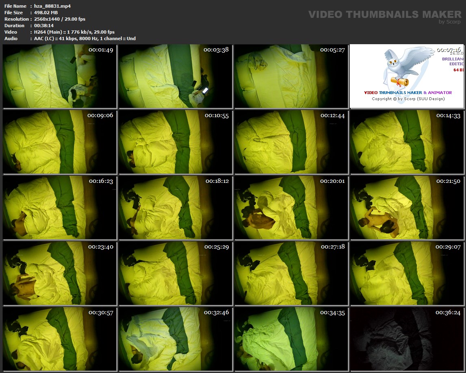This screenshot has width=466, height=373.
Task: Select the thumbnail stamped 00:32:46
Action: [176, 339]
